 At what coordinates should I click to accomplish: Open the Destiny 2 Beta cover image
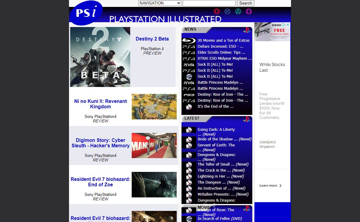pos(100,57)
